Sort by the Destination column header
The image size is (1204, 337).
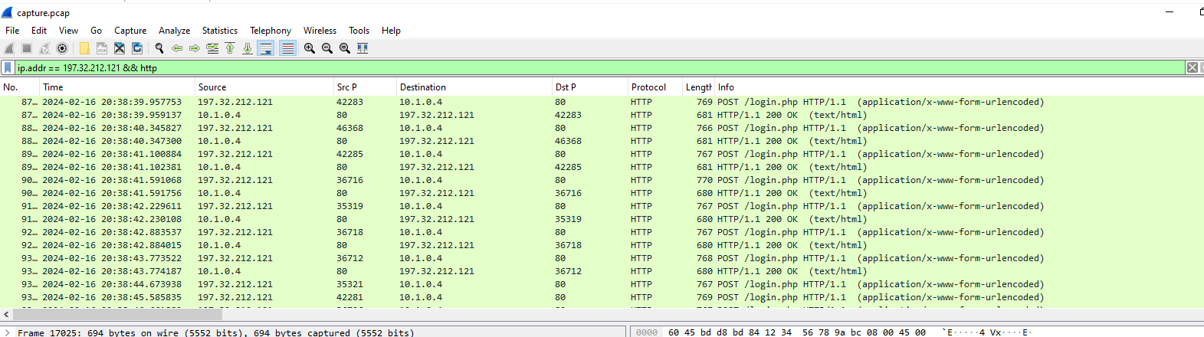pos(422,87)
